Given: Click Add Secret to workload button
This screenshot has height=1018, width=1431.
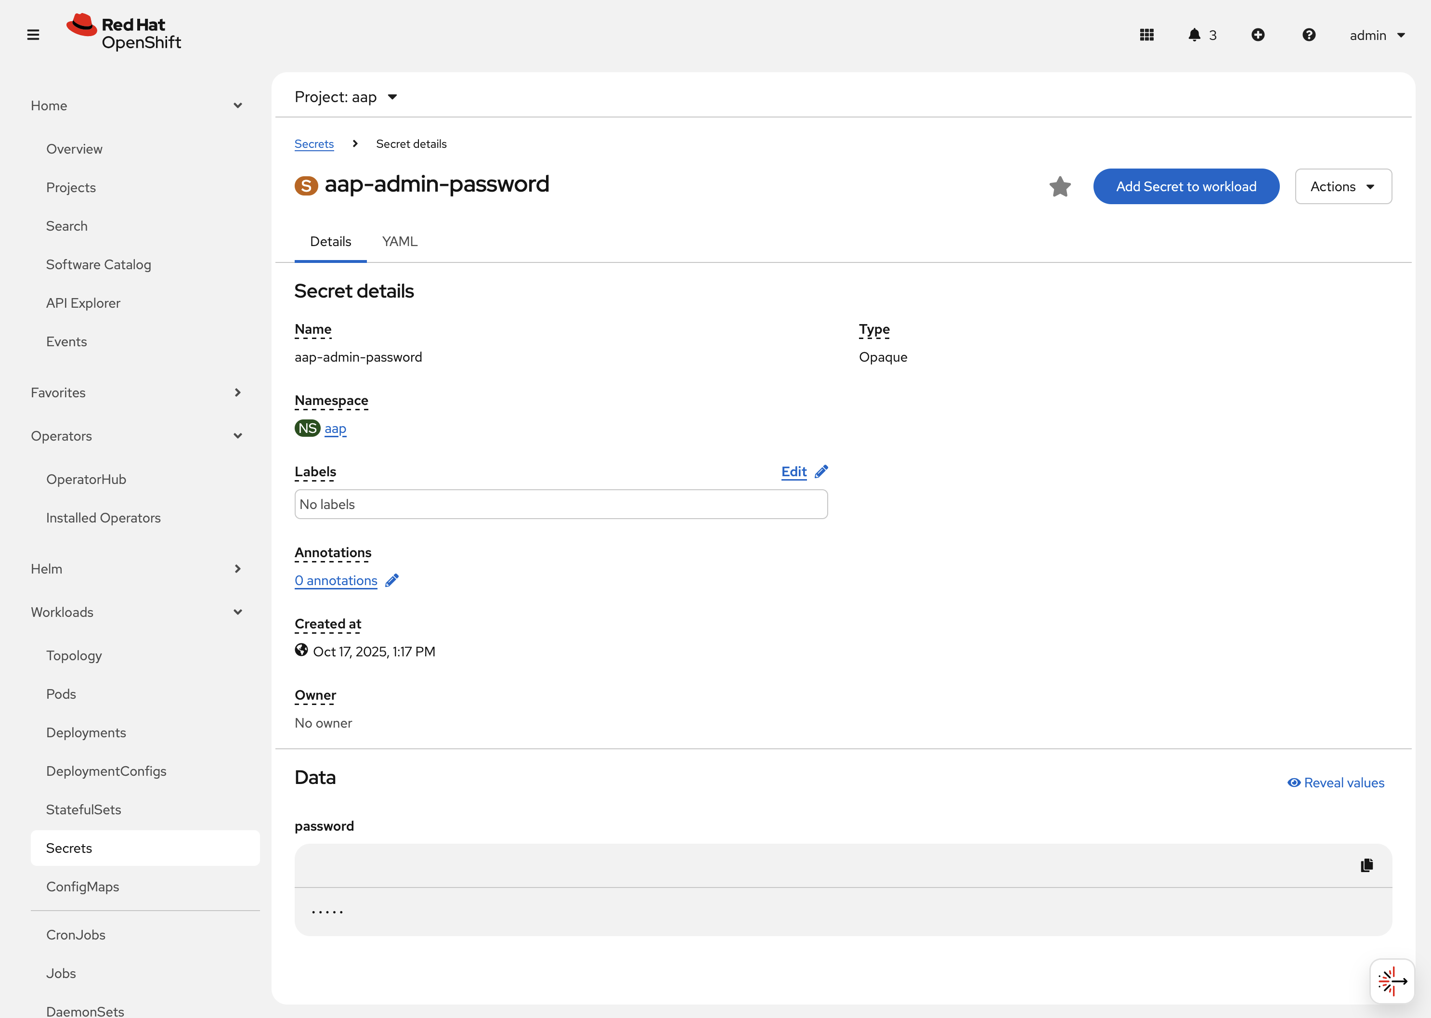Looking at the screenshot, I should tap(1185, 187).
